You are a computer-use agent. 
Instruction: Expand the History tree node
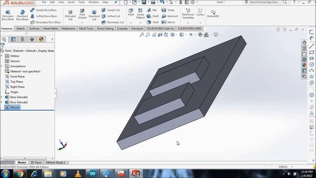coord(1,56)
